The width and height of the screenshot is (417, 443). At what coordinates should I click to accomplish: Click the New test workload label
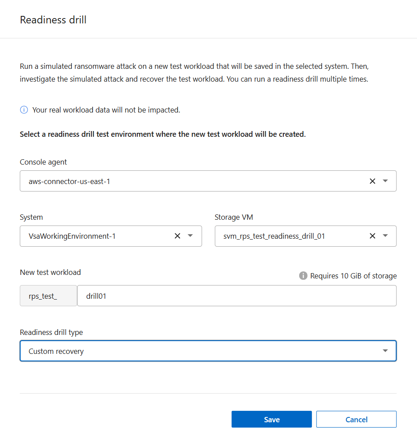click(x=50, y=272)
